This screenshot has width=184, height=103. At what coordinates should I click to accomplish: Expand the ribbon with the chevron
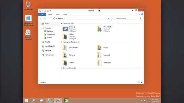coord(139,14)
